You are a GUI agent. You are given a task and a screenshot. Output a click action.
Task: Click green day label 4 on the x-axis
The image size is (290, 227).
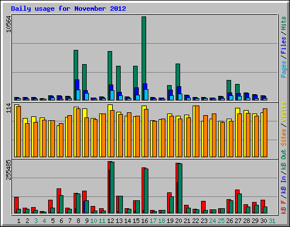(x=44, y=221)
